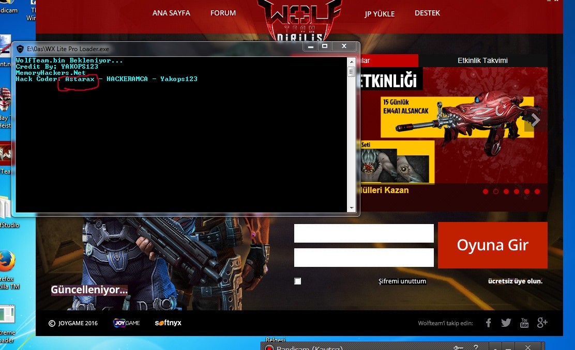Minimize the WX Lite Pro Loader window
Image resolution: width=575 pixels, height=350 pixels.
(311, 46)
